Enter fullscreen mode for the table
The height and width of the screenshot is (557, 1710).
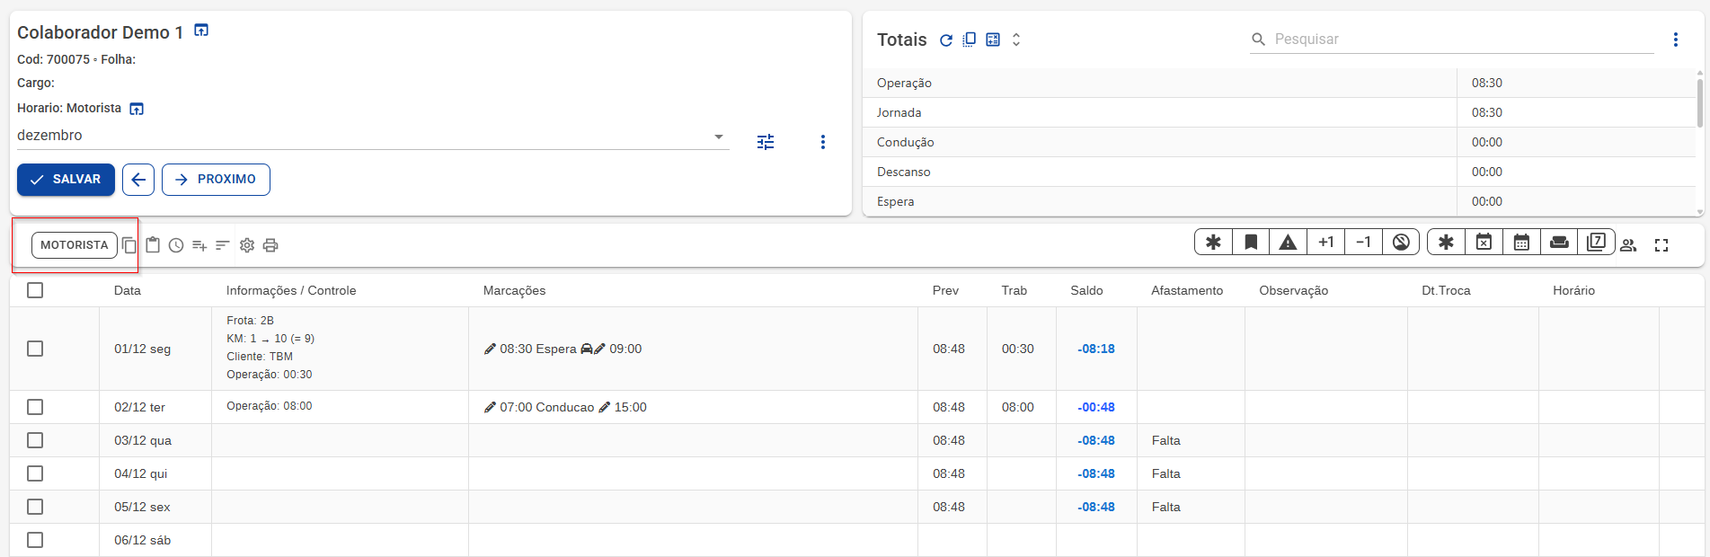tap(1661, 245)
